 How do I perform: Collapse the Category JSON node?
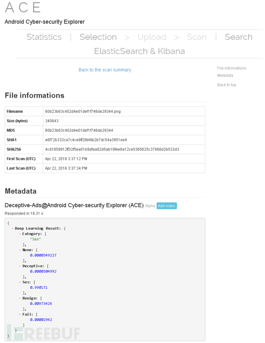(x=20, y=234)
